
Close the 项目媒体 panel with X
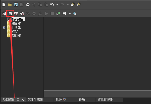pos(22,100)
